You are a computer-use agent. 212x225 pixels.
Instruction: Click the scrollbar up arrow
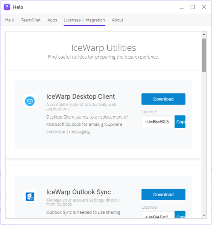[x=204, y=34]
